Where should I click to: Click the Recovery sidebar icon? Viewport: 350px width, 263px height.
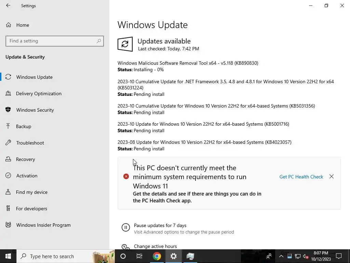coord(8,159)
